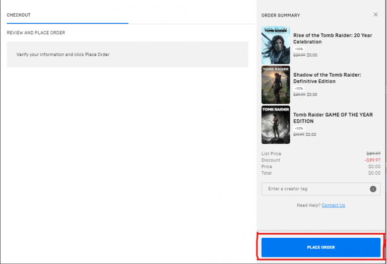Focus the Enter a creator tag field

pos(321,189)
